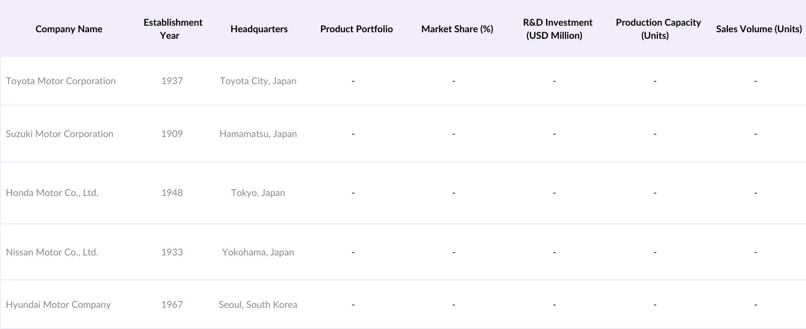Image resolution: width=806 pixels, height=329 pixels.
Task: Click the Toyota City, Japan cell
Action: [x=258, y=81]
